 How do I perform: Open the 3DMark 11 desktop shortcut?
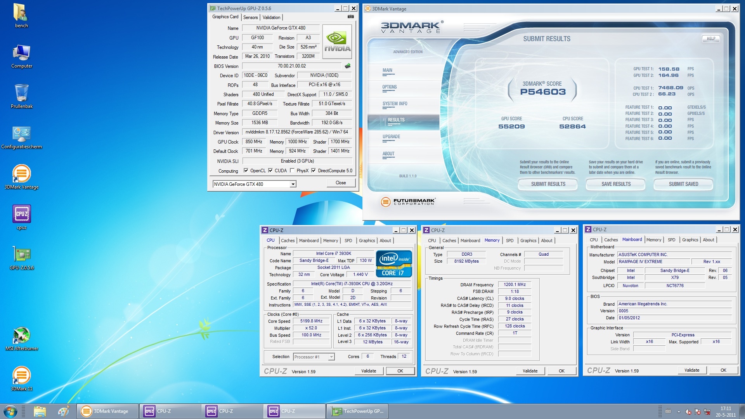22,375
